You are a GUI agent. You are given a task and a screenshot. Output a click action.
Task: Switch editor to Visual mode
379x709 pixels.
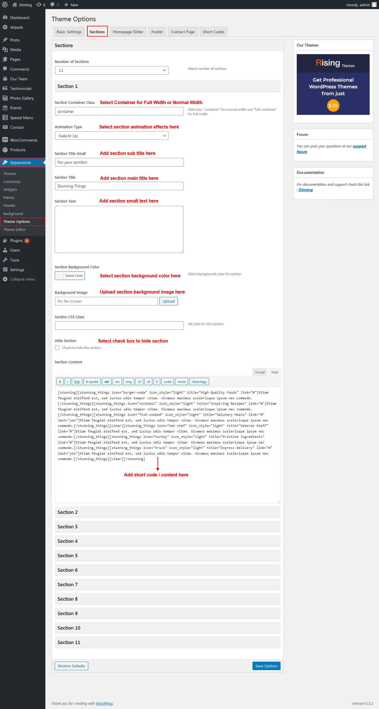259,372
